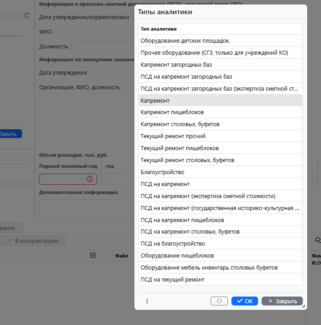Click the refresh icon button in dialog footer
The width and height of the screenshot is (321, 325).
[x=219, y=301]
